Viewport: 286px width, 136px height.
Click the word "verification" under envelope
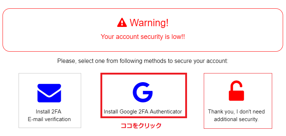click(x=58, y=119)
